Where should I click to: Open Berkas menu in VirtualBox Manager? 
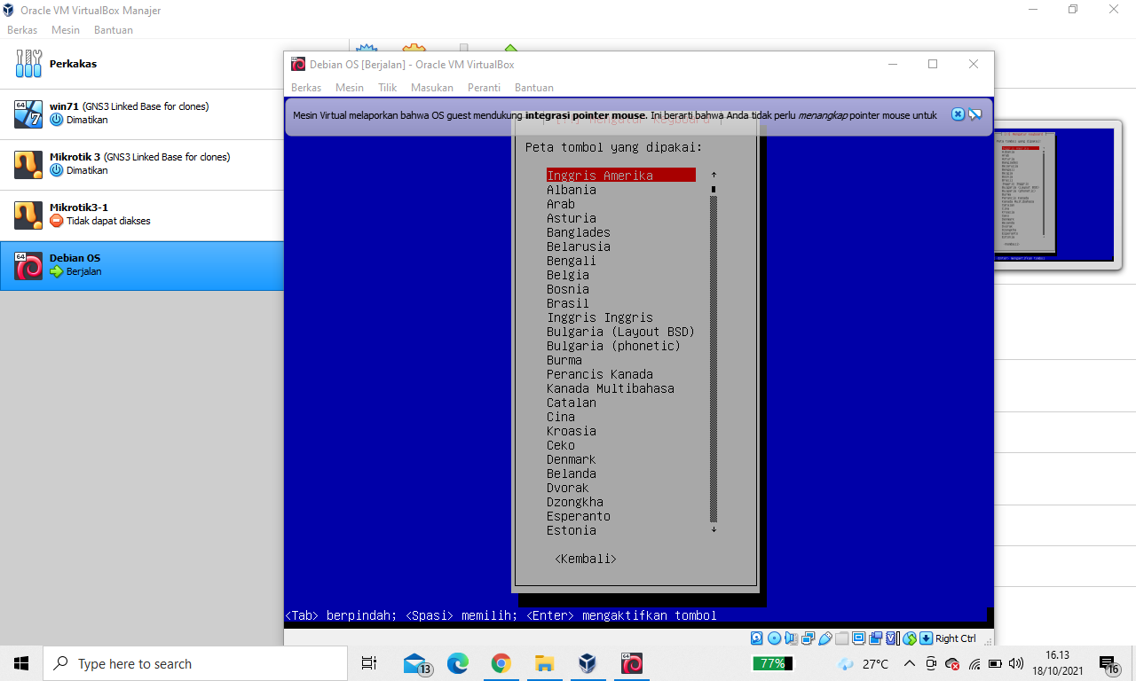pyautogui.click(x=22, y=30)
